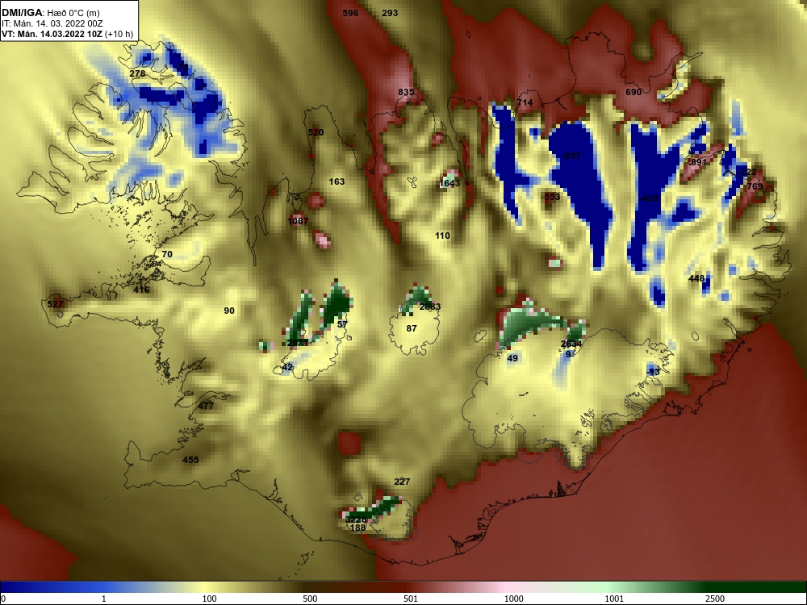807x605 pixels.
Task: Click the map value 769
Action: coord(755,186)
